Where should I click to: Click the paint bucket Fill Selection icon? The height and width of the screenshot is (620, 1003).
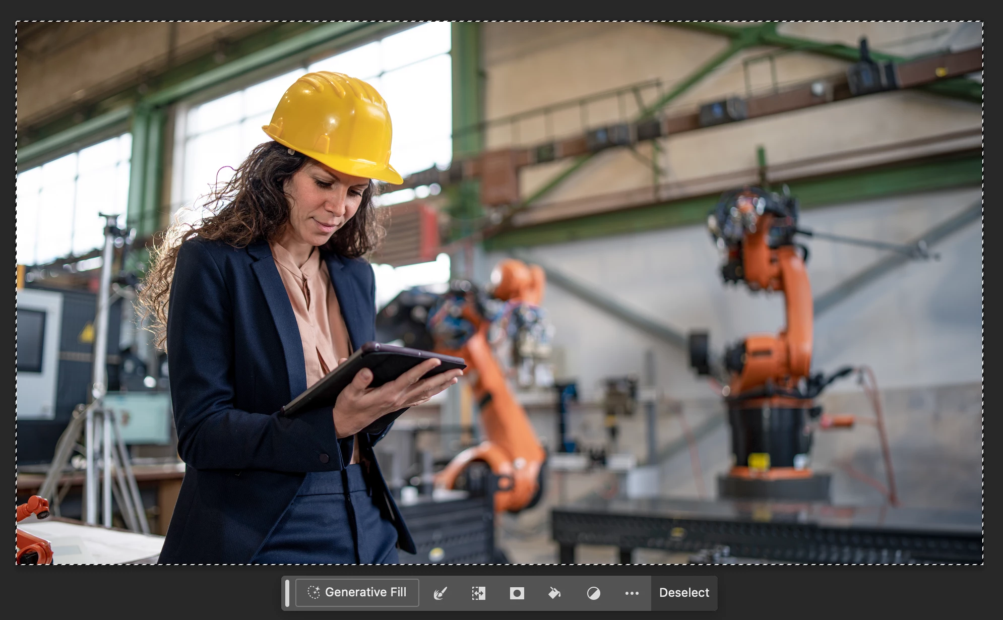pos(554,593)
